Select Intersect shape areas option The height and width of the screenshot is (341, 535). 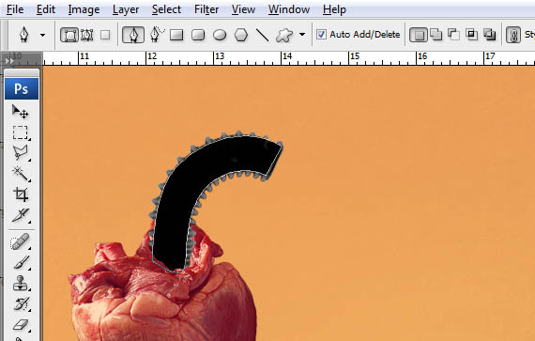tap(471, 35)
